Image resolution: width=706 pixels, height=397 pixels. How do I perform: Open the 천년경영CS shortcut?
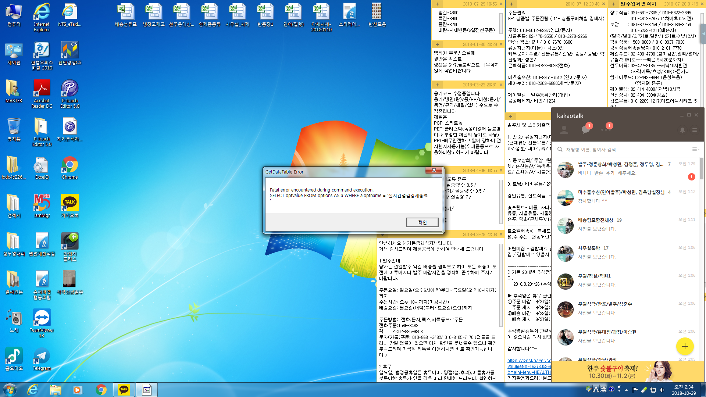pyautogui.click(x=69, y=53)
